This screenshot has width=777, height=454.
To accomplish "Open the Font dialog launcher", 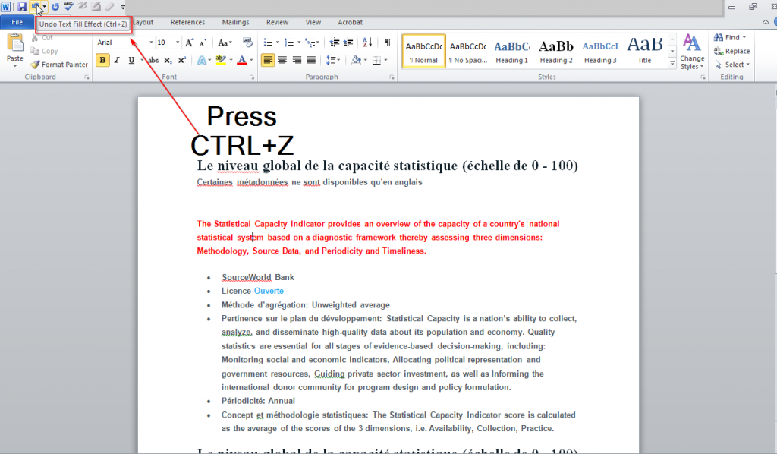I will (252, 77).
